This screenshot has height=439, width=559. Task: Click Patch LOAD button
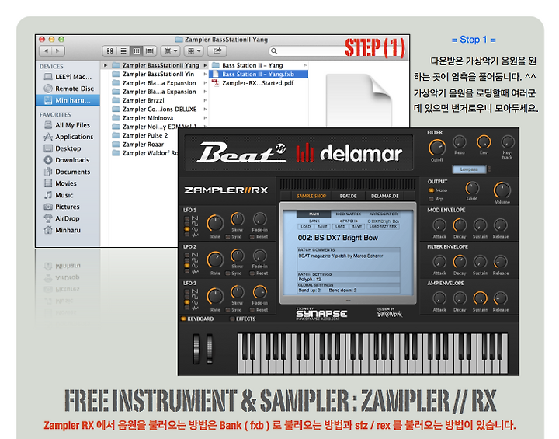point(340,227)
